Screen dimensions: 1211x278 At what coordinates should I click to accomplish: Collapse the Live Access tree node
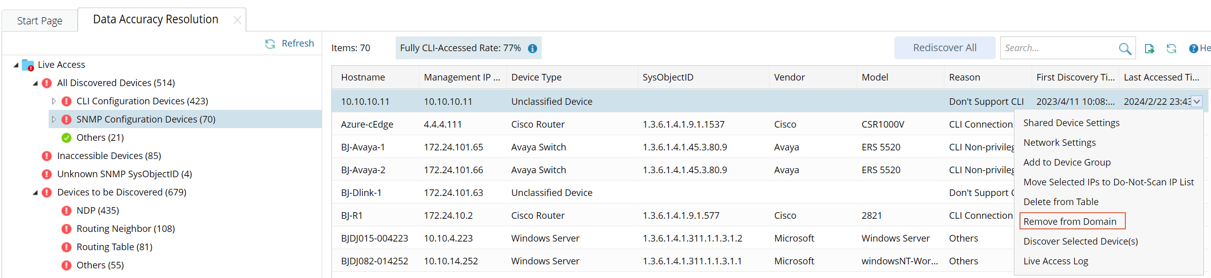[x=16, y=65]
